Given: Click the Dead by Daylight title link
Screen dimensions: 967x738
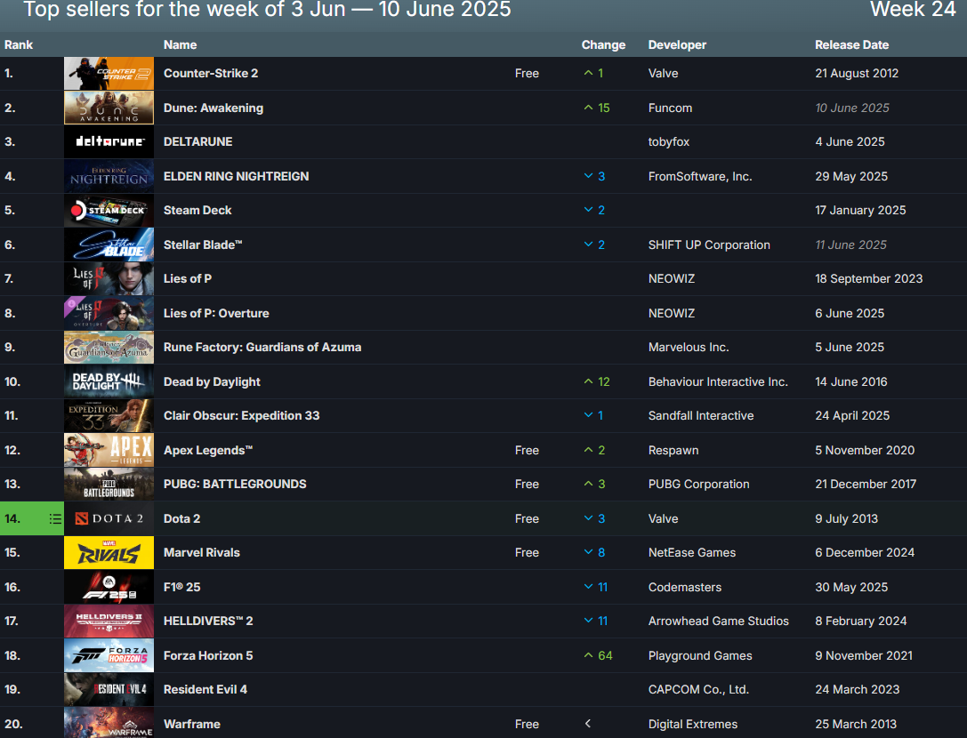Looking at the screenshot, I should pyautogui.click(x=212, y=381).
